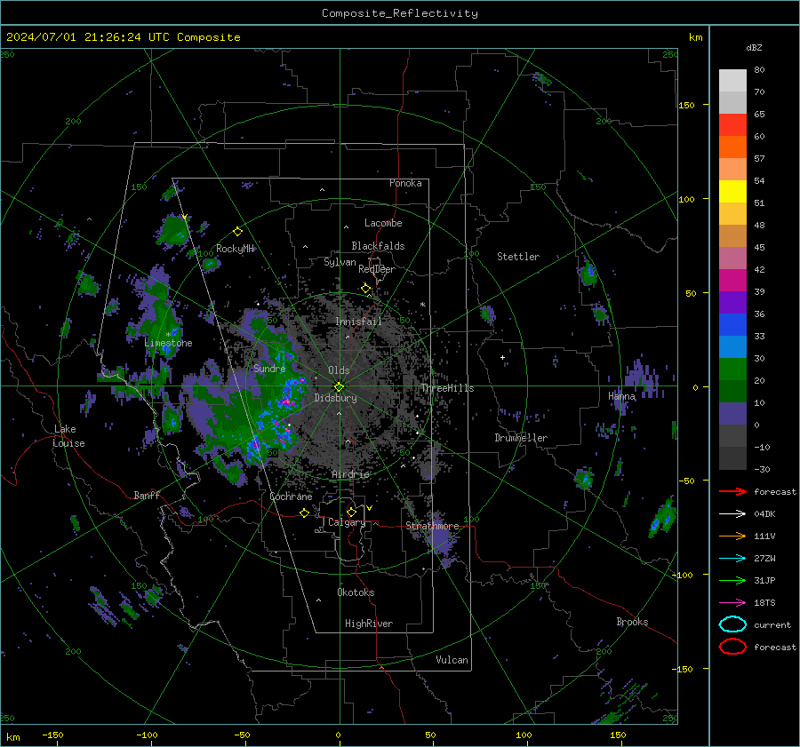Click the Okotoks town label
This screenshot has height=747, width=800.
coord(356,593)
